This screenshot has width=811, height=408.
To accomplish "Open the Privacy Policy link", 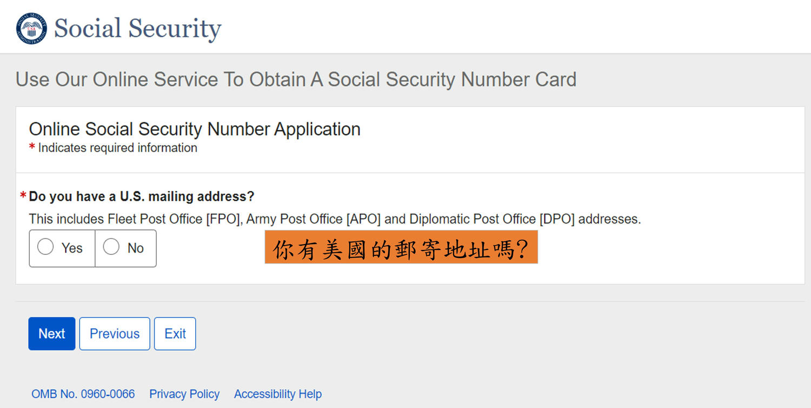I will 184,394.
